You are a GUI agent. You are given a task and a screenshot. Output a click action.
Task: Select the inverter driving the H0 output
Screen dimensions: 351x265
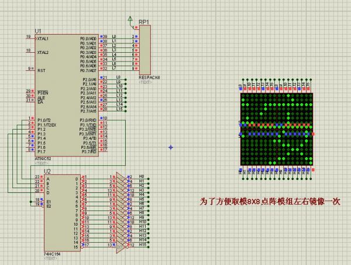pyautogui.click(x=121, y=176)
